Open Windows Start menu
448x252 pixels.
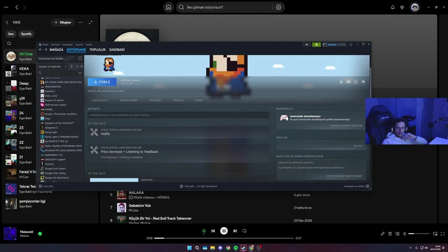click(189, 248)
